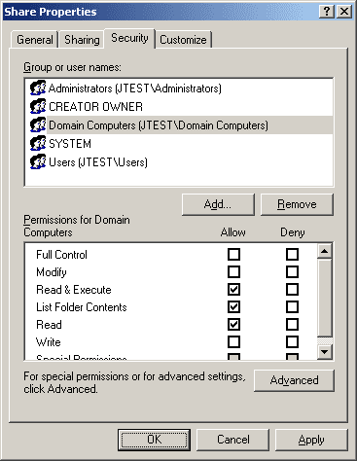Click the question mark help icon
Image resolution: width=357 pixels, height=461 pixels.
pos(327,12)
